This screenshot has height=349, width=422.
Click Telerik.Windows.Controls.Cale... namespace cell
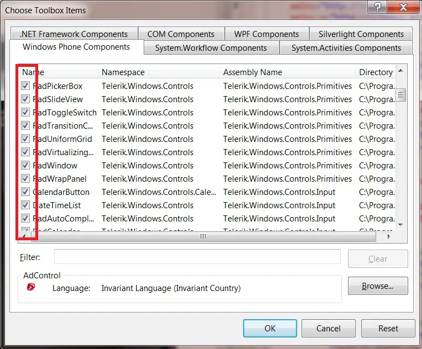(159, 192)
